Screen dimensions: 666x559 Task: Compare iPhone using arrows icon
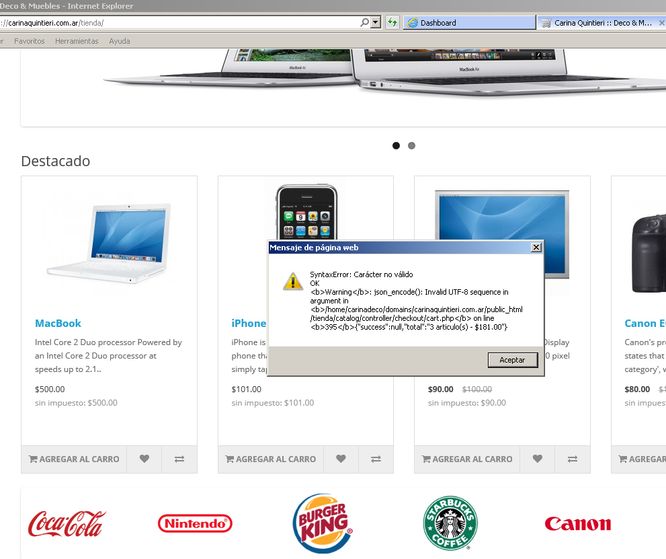[x=376, y=459]
